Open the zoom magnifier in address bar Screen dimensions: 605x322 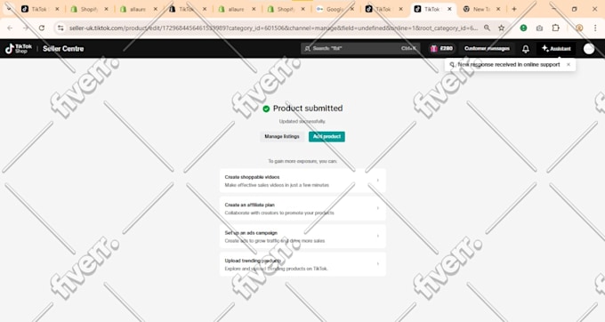487,28
